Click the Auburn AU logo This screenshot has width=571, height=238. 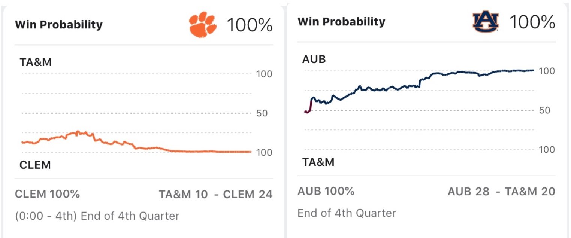pos(486,22)
